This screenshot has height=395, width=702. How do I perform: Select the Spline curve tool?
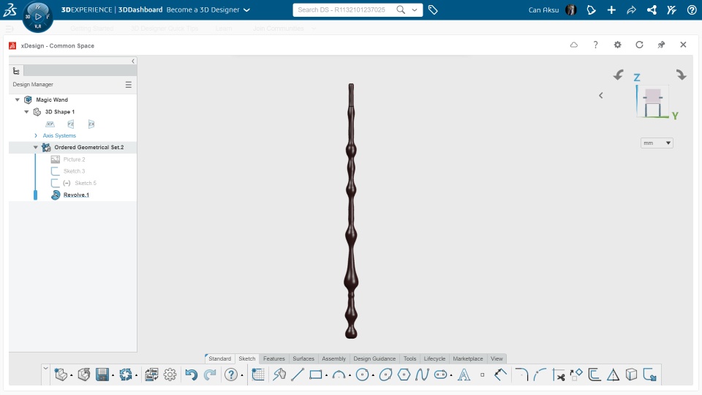click(x=422, y=375)
